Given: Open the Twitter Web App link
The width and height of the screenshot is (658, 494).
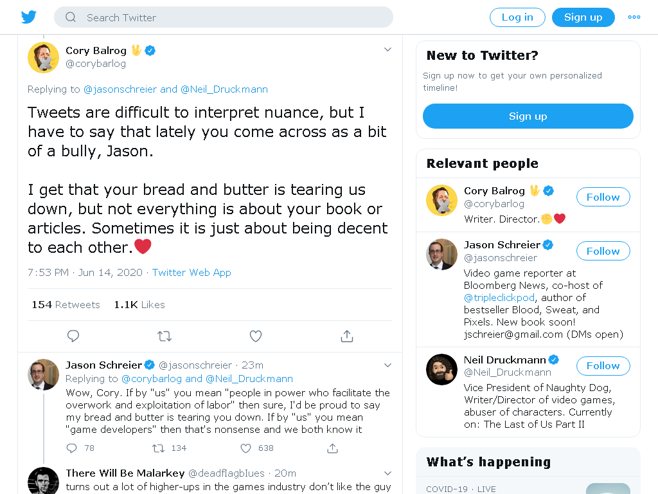Looking at the screenshot, I should (x=191, y=272).
